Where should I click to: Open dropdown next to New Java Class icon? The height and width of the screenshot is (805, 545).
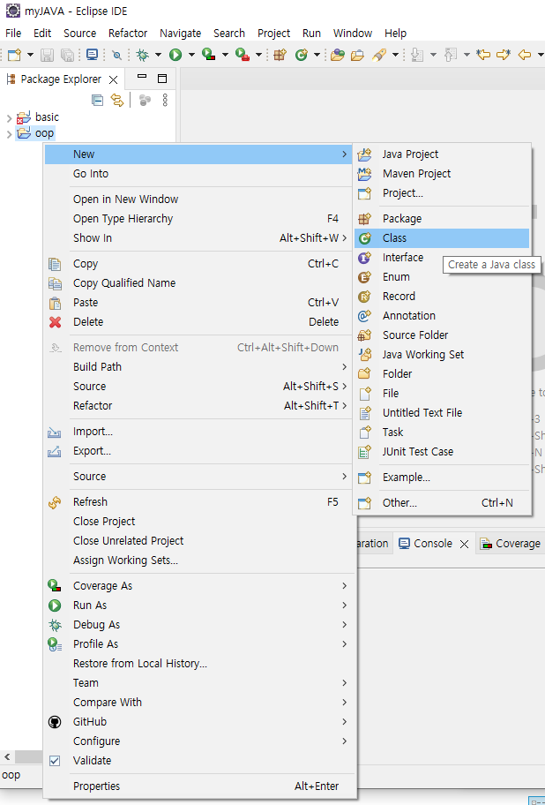pyautogui.click(x=317, y=55)
